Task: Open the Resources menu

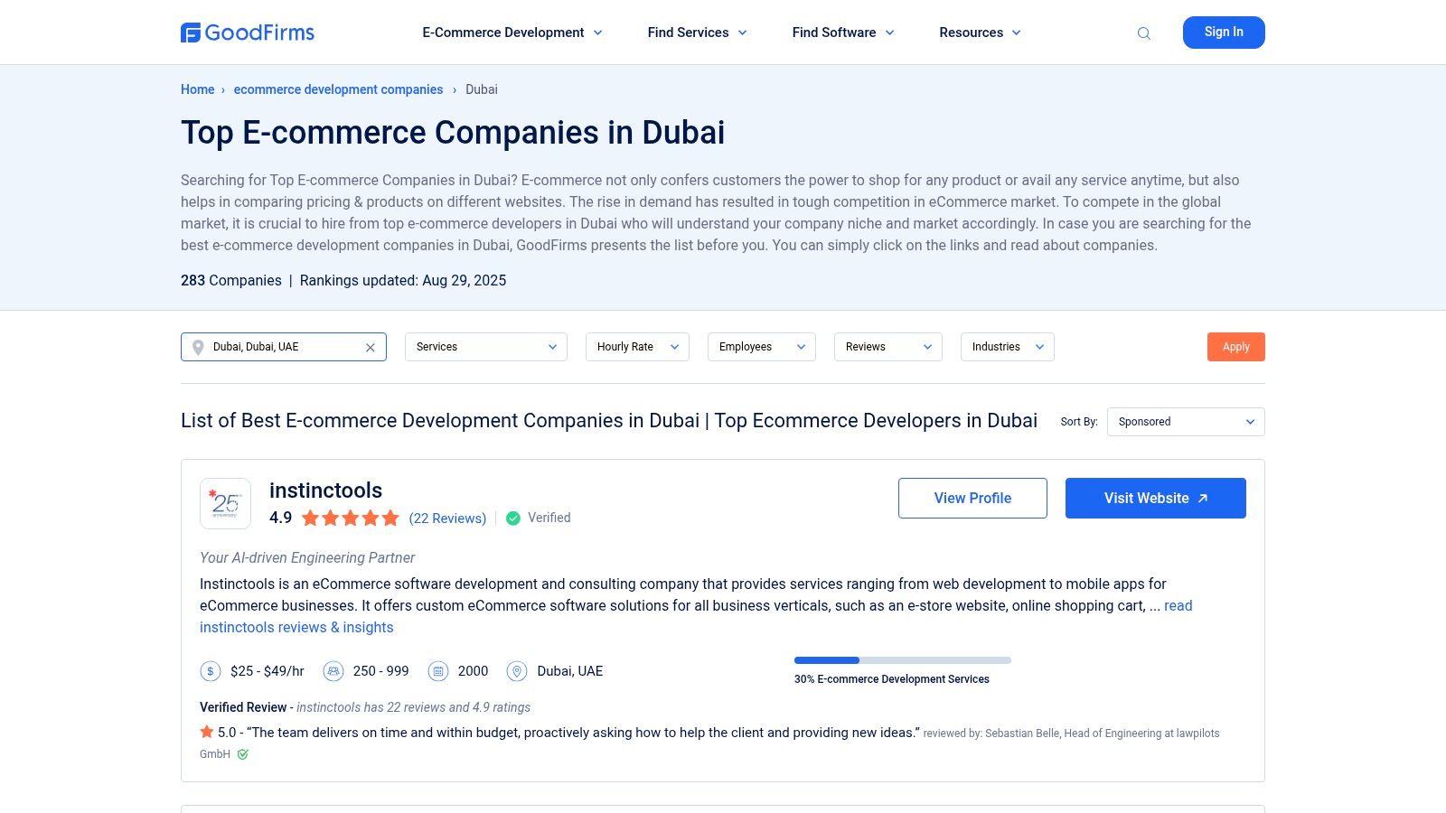Action: [979, 32]
